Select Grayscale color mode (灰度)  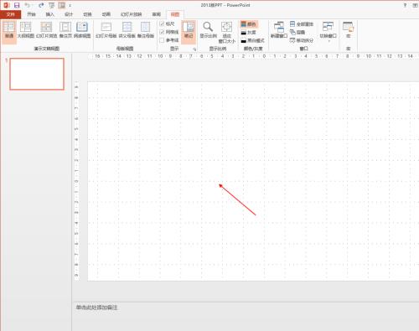click(249, 33)
